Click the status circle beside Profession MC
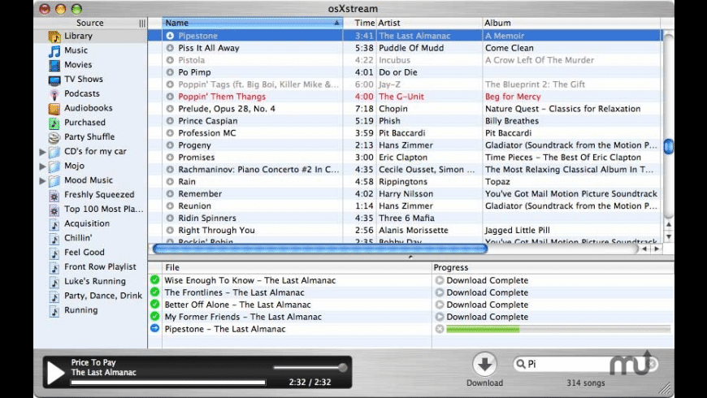Viewport: 707px width, 398px height. 170,133
